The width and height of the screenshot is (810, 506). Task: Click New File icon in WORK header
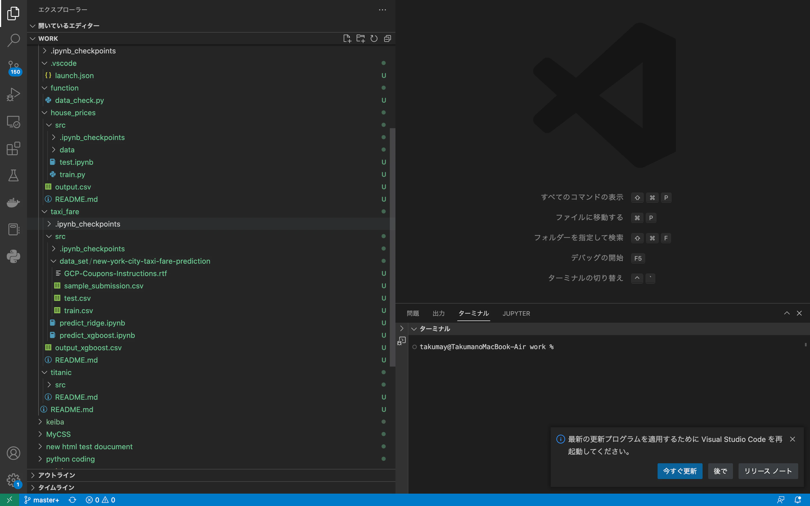click(x=347, y=39)
